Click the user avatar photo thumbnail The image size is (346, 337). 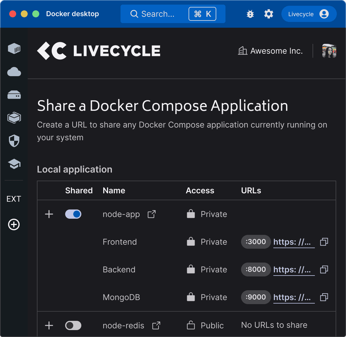(x=329, y=51)
